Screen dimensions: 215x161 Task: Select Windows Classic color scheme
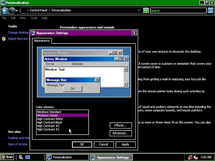point(62,115)
